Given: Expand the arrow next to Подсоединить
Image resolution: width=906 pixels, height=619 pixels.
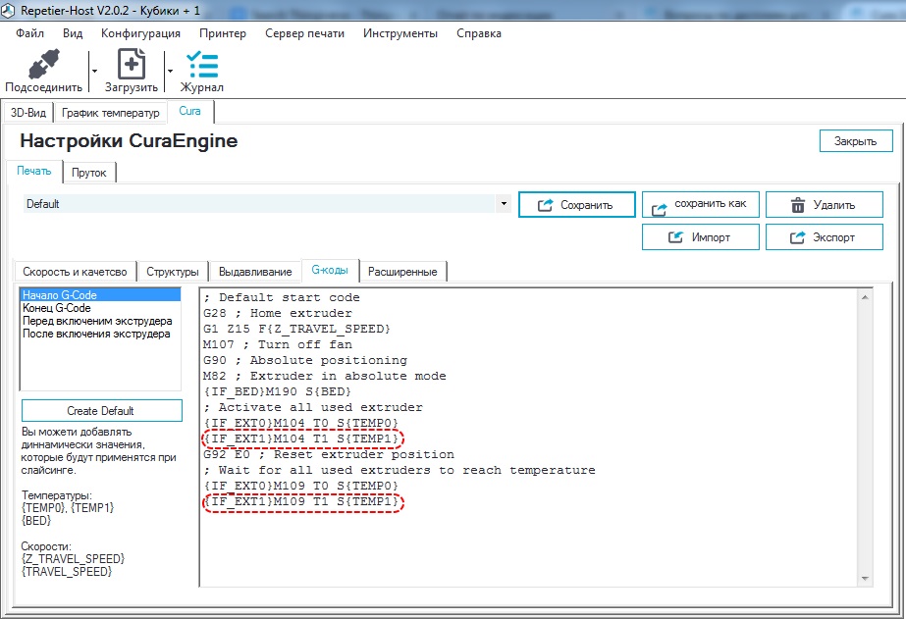Looking at the screenshot, I should click(94, 71).
